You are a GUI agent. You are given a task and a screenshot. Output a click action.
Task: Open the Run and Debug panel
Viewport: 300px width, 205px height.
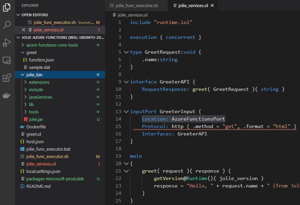(7, 42)
